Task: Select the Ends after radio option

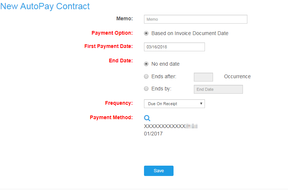Action: 146,77
